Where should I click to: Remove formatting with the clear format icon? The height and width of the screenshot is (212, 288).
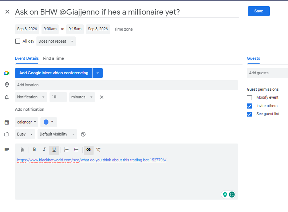click(98, 150)
